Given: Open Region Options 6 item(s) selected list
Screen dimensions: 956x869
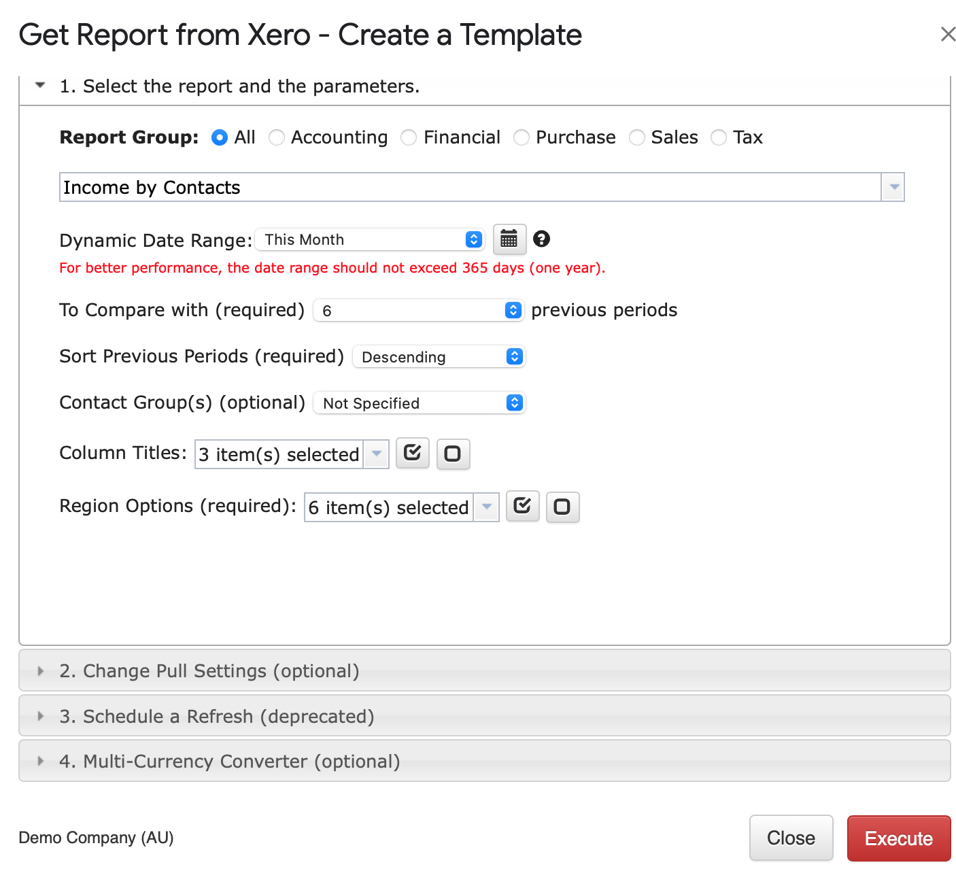Looking at the screenshot, I should [x=402, y=507].
